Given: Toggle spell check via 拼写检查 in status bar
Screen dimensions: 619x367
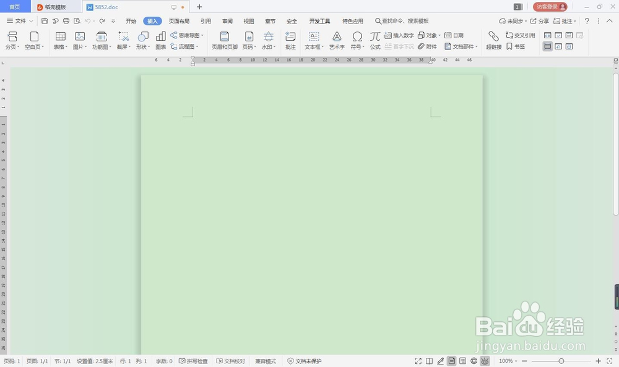Looking at the screenshot, I should pos(194,361).
